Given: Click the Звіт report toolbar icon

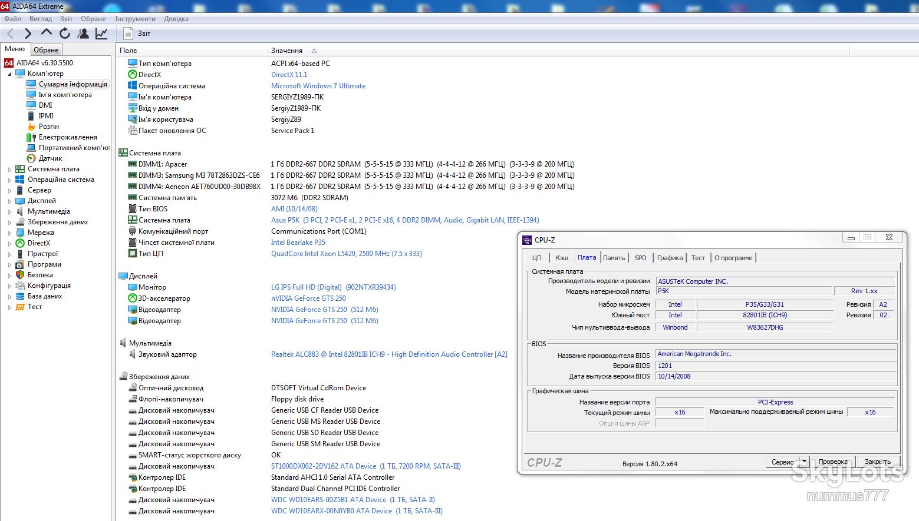Looking at the screenshot, I should coord(128,34).
